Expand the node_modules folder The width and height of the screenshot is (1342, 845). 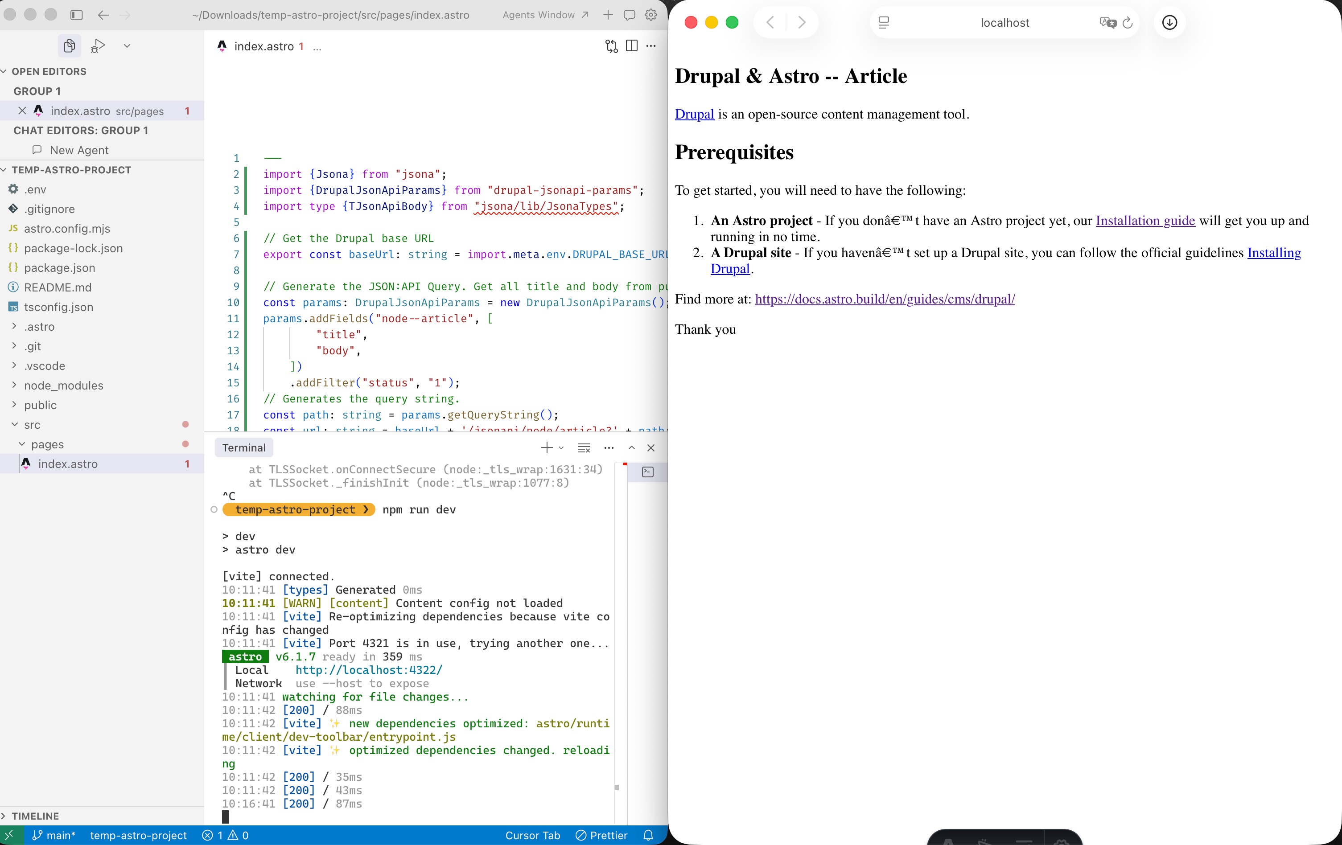[x=63, y=386]
